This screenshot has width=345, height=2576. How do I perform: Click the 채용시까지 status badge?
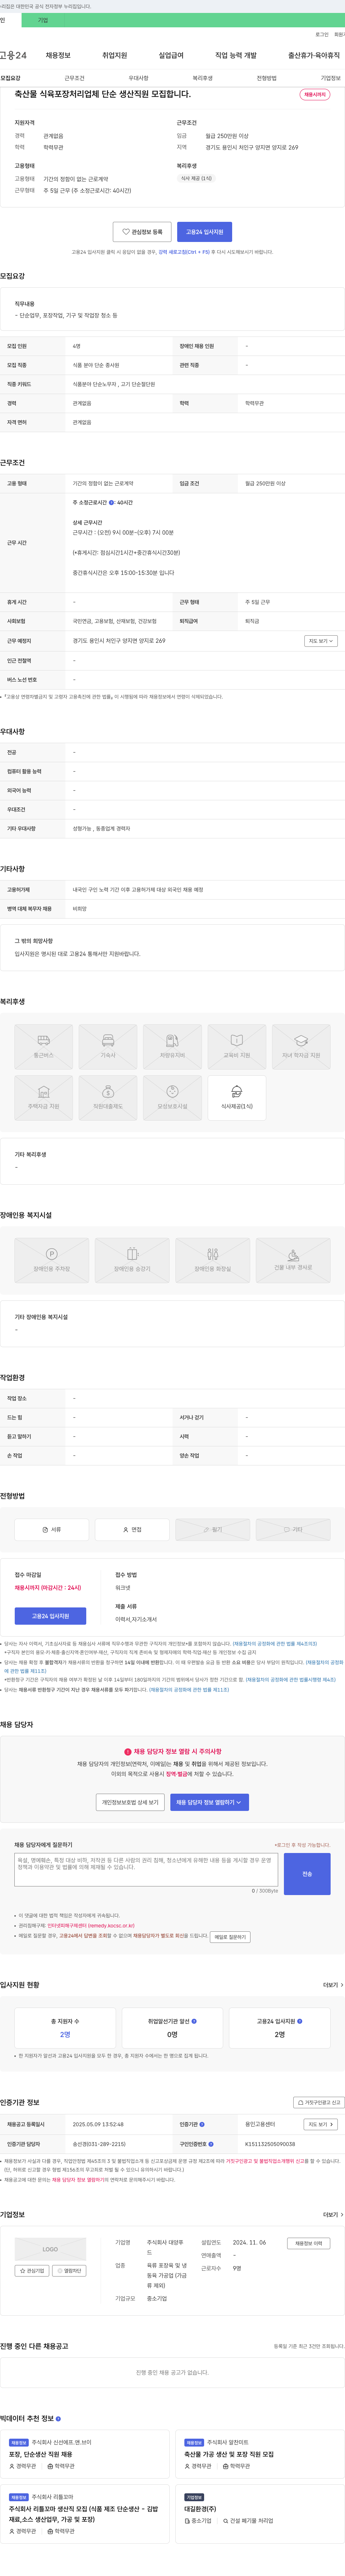click(315, 95)
